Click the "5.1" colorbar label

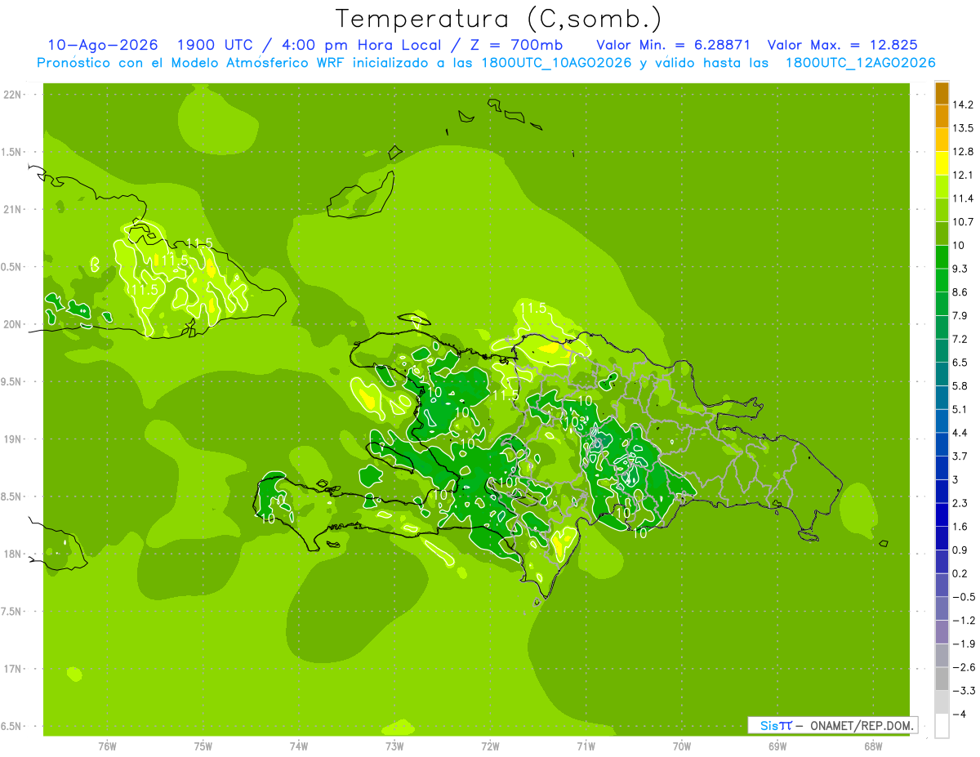[960, 409]
